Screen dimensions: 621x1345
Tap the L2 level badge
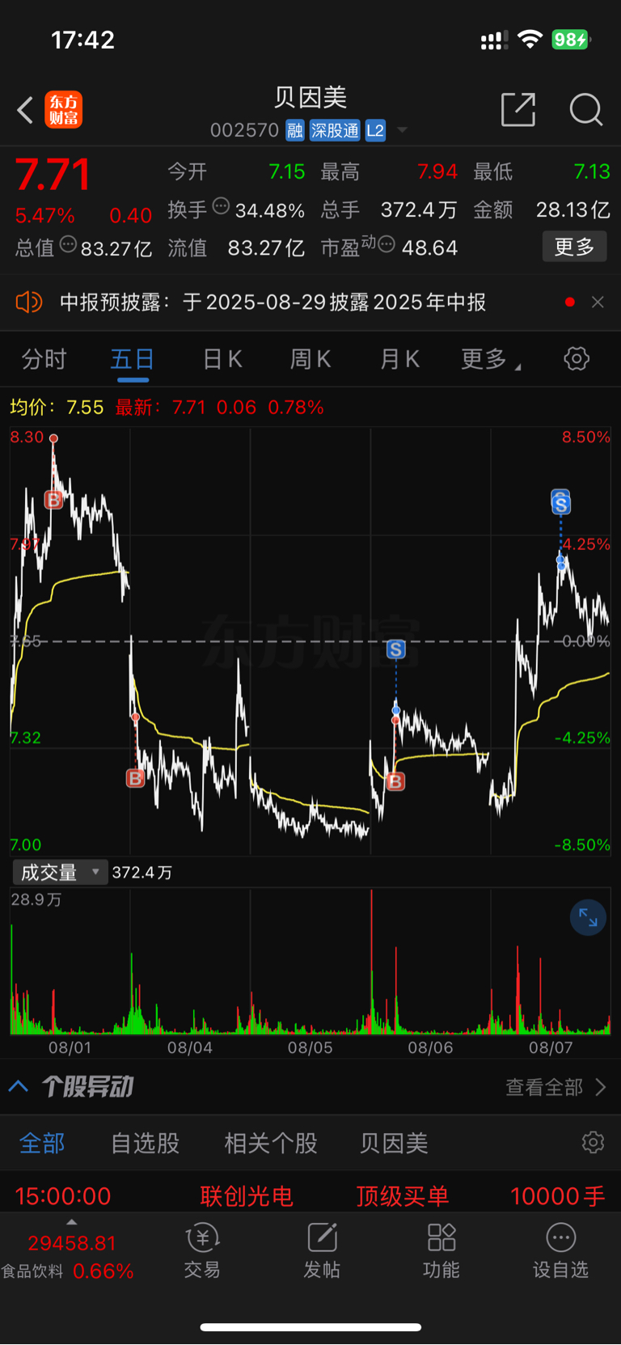coord(375,130)
